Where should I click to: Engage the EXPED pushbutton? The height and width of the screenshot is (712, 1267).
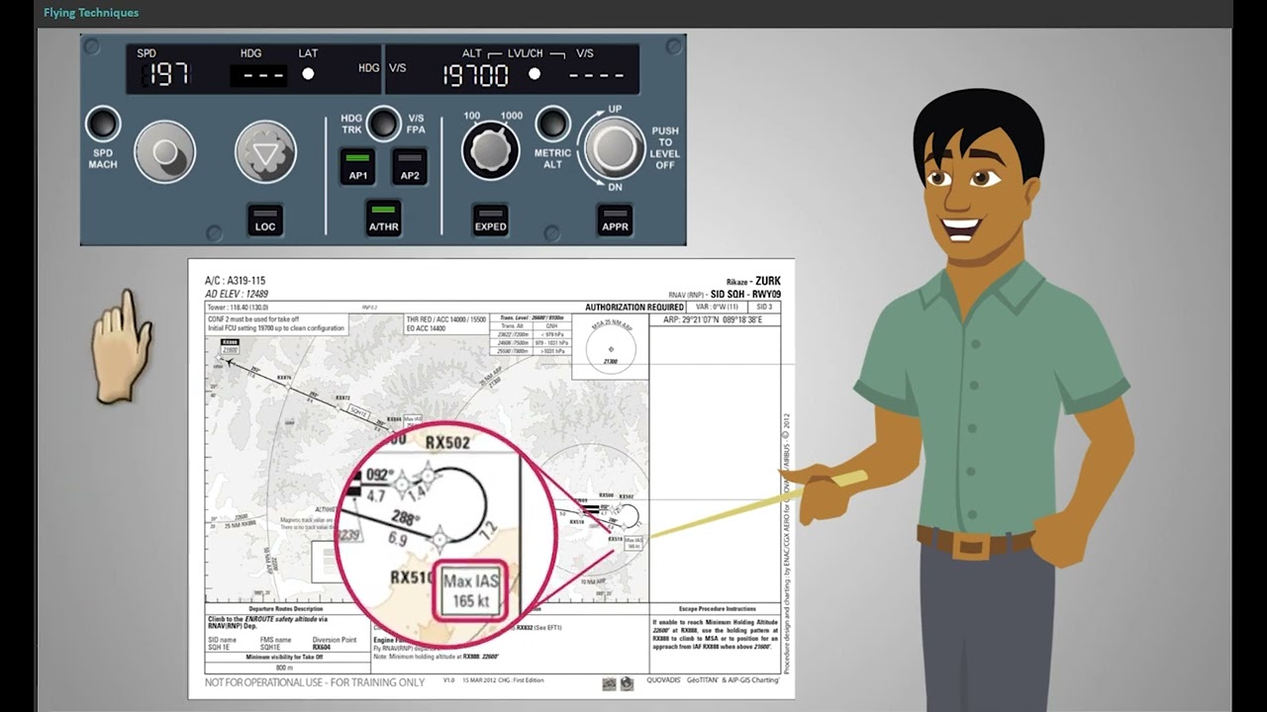pos(490,220)
